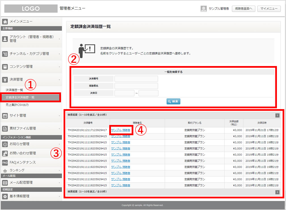Open the first サンプル 視聴者 link
286x210 pixels.
[x=121, y=130]
